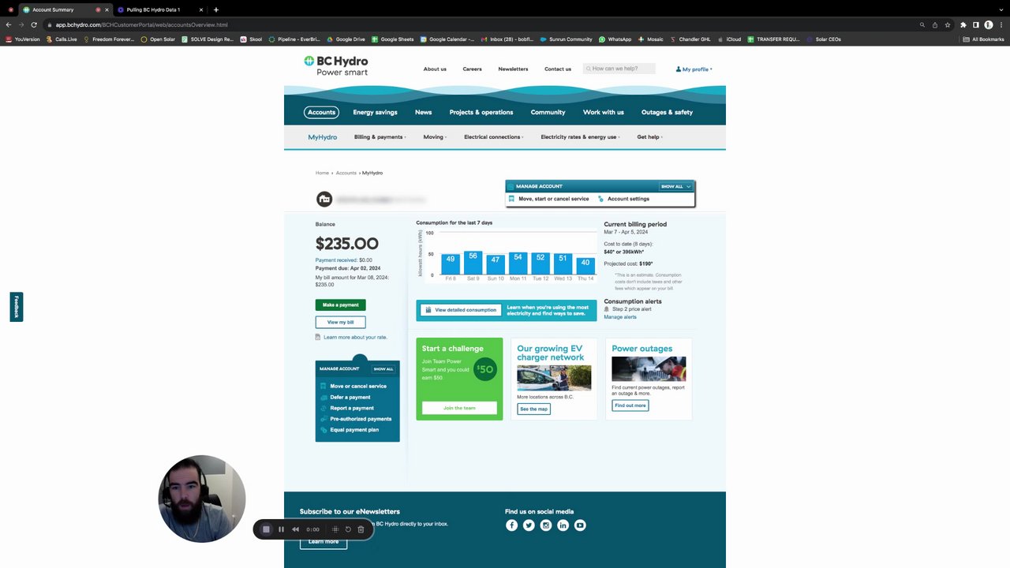The image size is (1010, 568).
Task: Click See the map button
Action: coord(534,409)
